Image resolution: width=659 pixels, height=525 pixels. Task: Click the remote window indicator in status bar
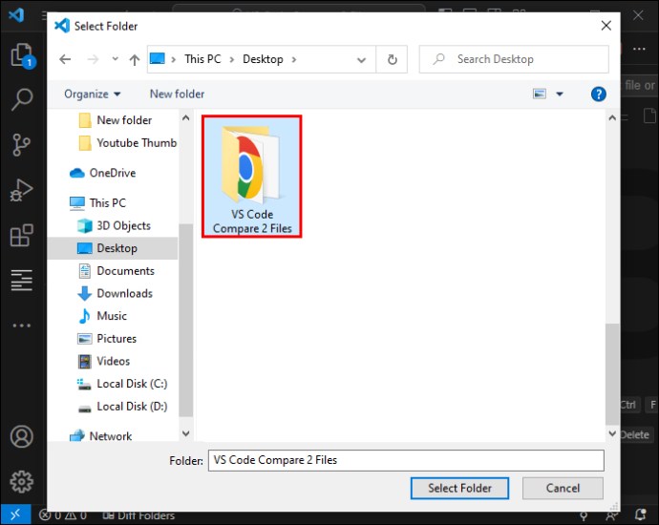(15, 514)
